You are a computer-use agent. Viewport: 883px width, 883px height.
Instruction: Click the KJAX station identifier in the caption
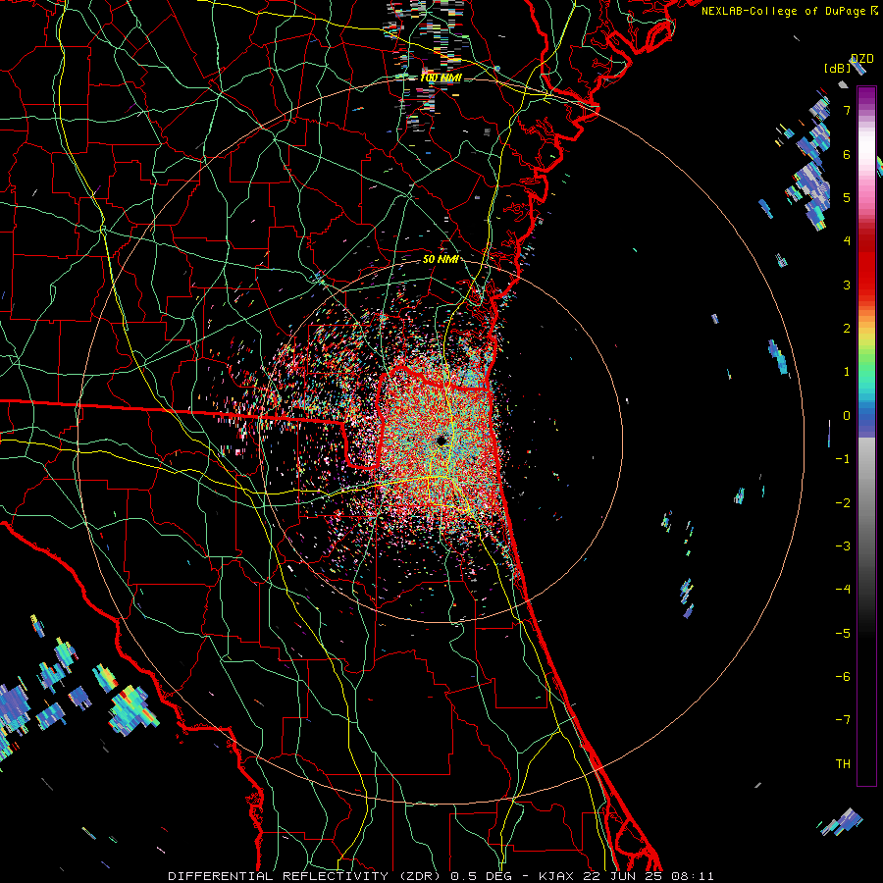(x=556, y=876)
